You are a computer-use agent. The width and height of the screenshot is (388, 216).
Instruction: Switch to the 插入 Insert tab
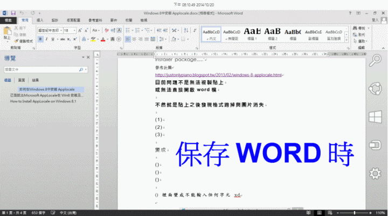(40, 20)
